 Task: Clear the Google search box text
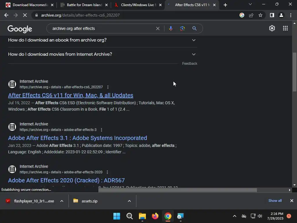tap(157, 28)
